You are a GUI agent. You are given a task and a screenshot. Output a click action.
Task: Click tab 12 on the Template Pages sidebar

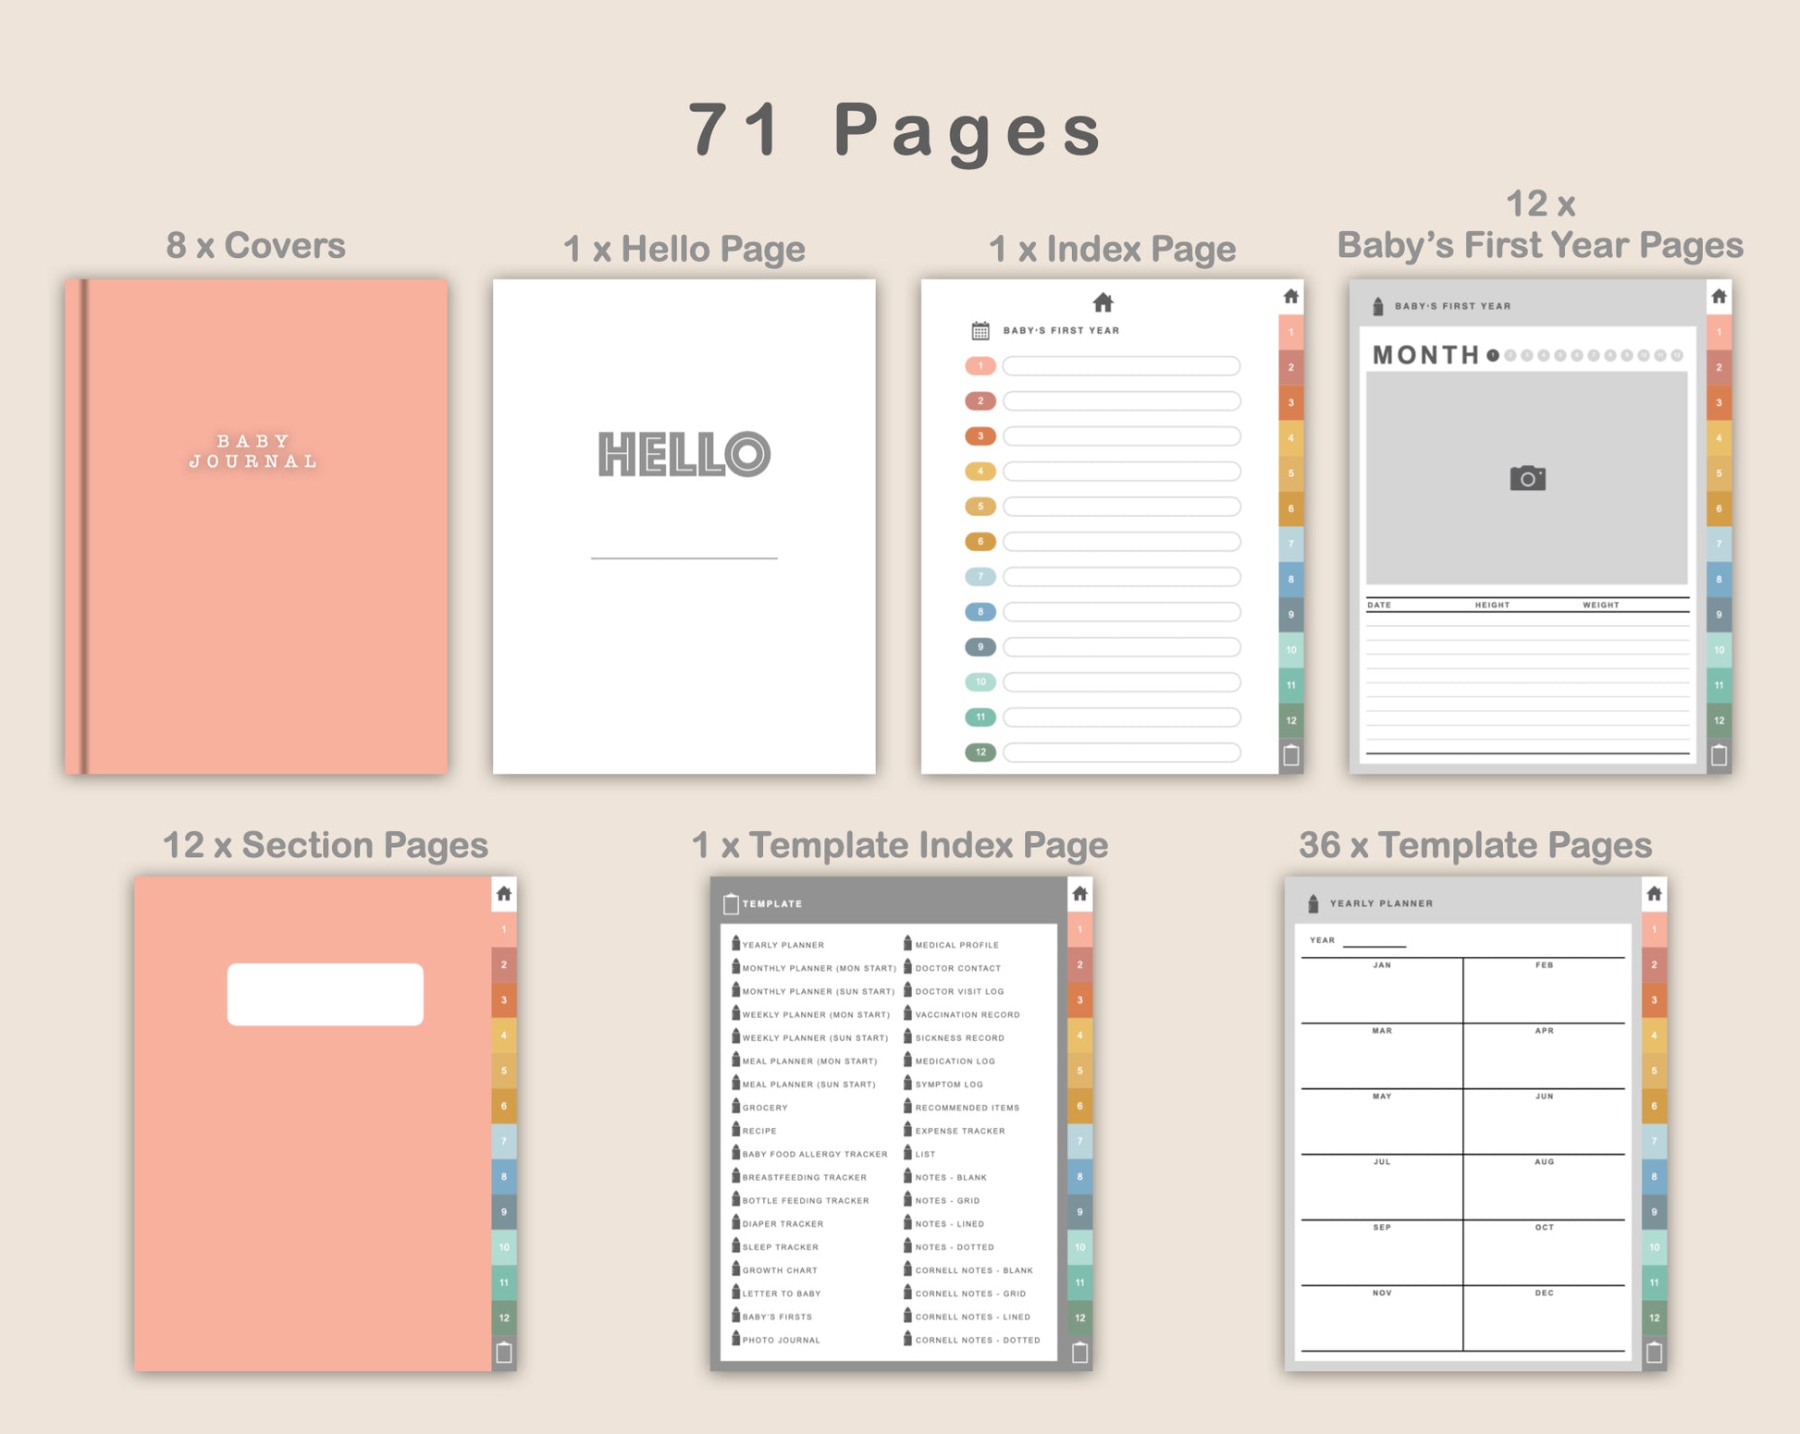point(1654,1318)
